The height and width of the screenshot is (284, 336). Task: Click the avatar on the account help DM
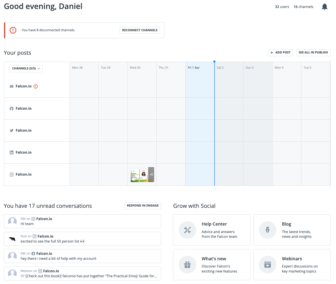coord(12,256)
